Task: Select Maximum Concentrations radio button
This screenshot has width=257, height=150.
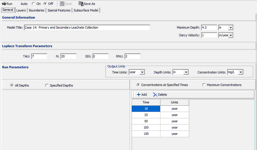Action: pyautogui.click(x=204, y=85)
